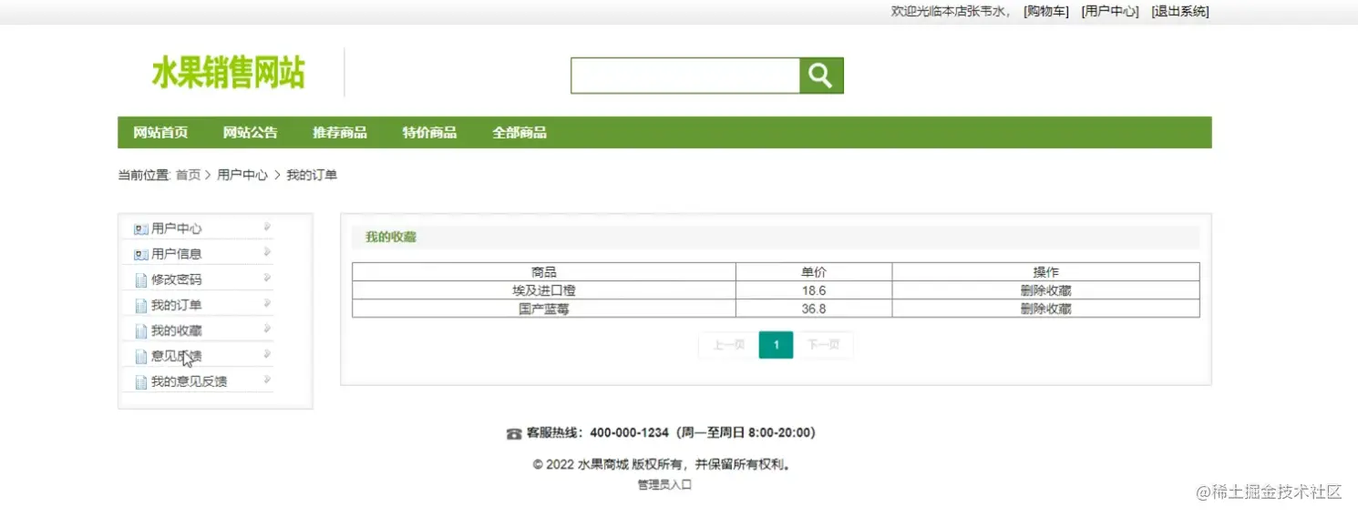Click the arrow at right of 用户中心 row

click(x=267, y=227)
